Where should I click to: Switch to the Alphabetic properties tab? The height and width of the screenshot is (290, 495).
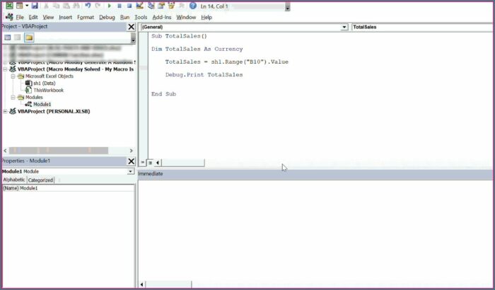click(14, 180)
